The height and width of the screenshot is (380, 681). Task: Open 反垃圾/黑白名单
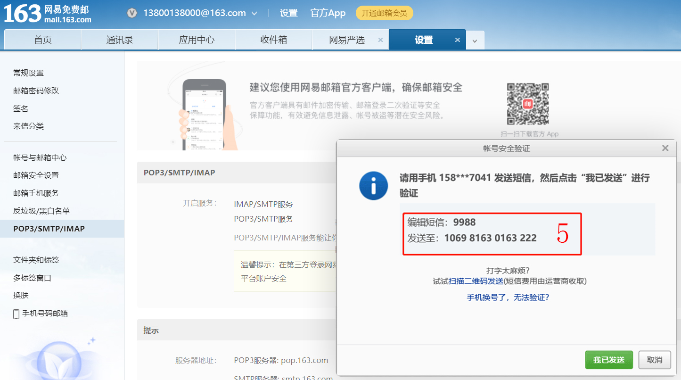pyautogui.click(x=41, y=211)
